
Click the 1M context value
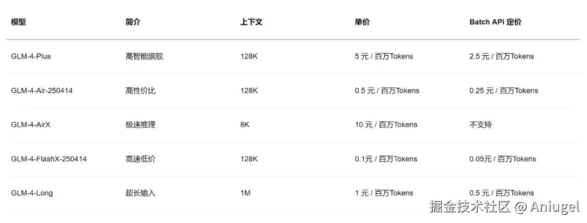click(245, 193)
